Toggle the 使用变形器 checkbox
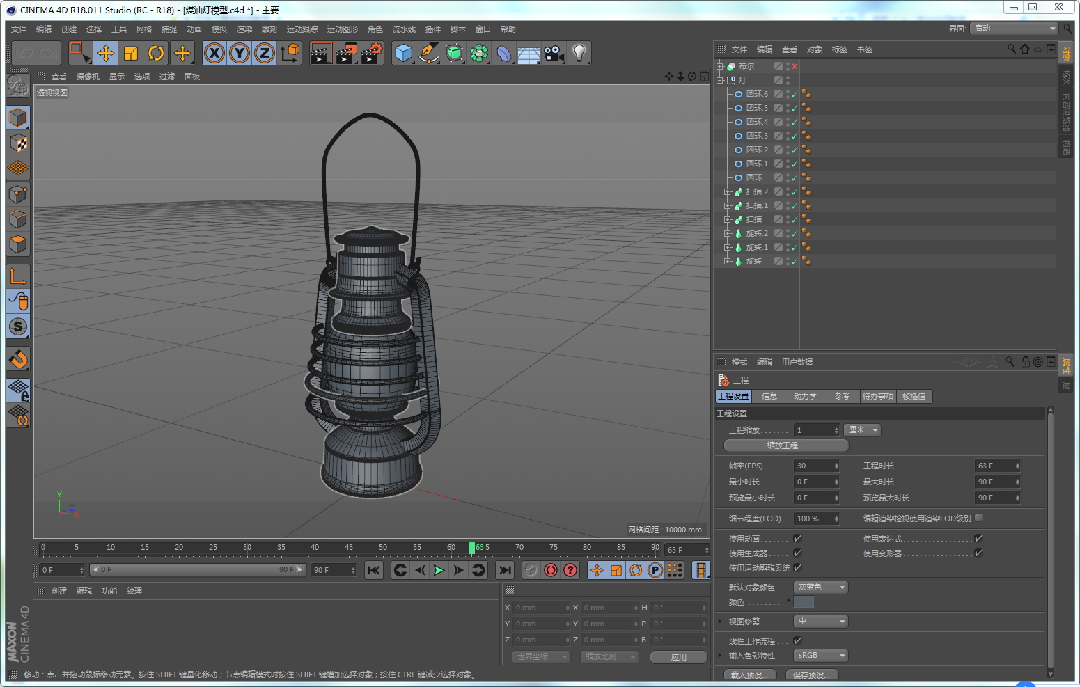The width and height of the screenshot is (1080, 687). click(x=978, y=553)
